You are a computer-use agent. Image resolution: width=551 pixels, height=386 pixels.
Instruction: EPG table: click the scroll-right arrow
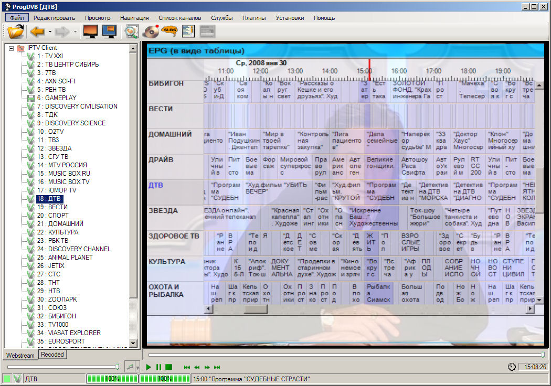530,309
